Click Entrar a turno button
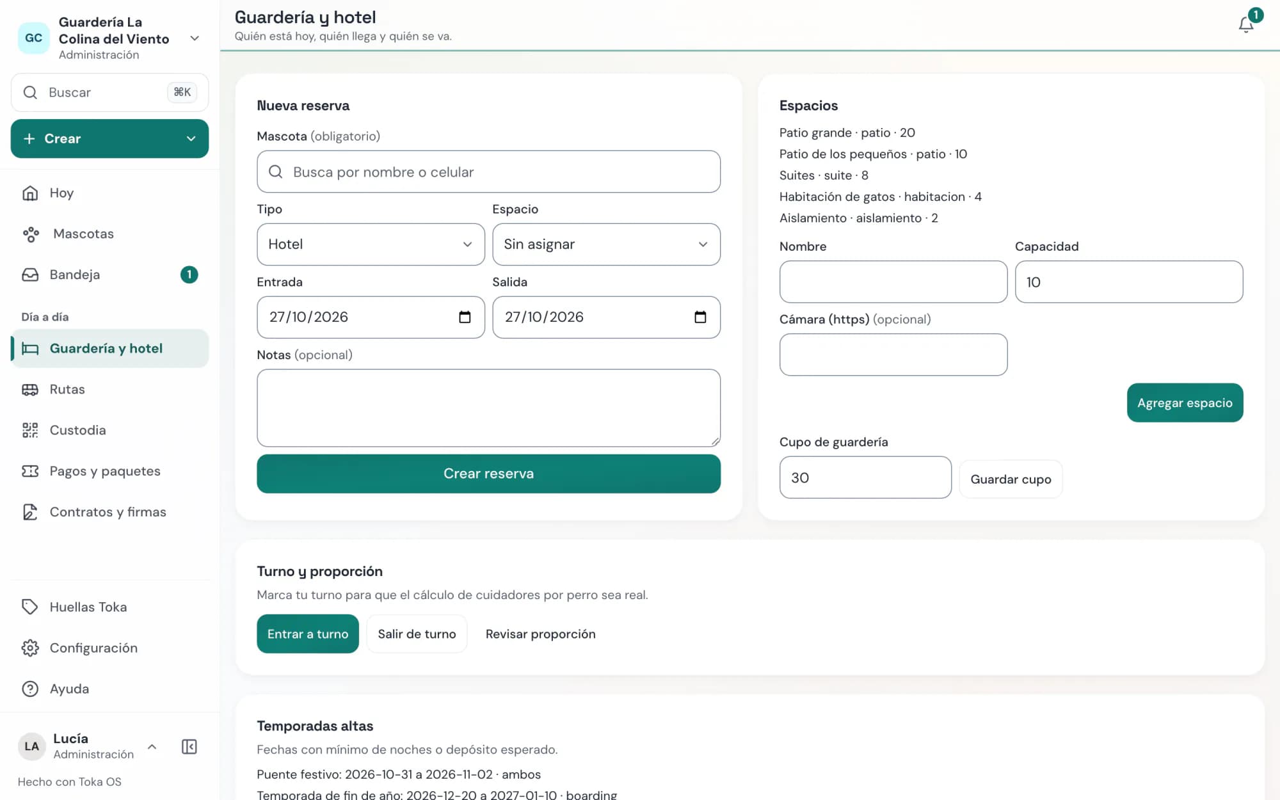Image resolution: width=1280 pixels, height=800 pixels. coord(308,634)
